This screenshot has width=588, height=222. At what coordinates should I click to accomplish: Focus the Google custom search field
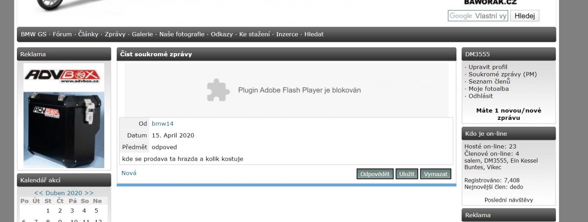[478, 16]
